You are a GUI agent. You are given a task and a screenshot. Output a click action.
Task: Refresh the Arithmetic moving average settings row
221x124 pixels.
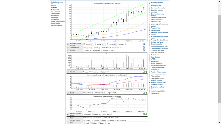pos(143,44)
